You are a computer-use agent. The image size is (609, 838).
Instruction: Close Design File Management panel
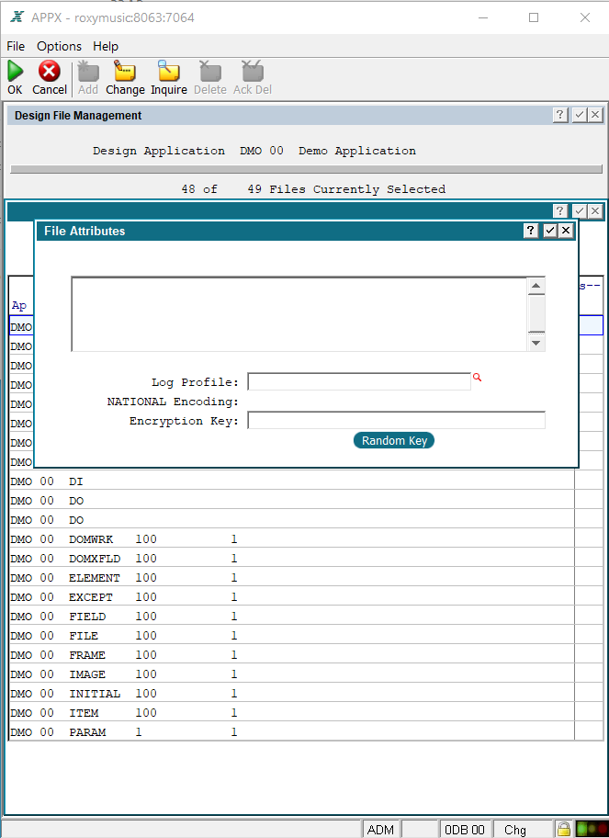[x=595, y=114]
